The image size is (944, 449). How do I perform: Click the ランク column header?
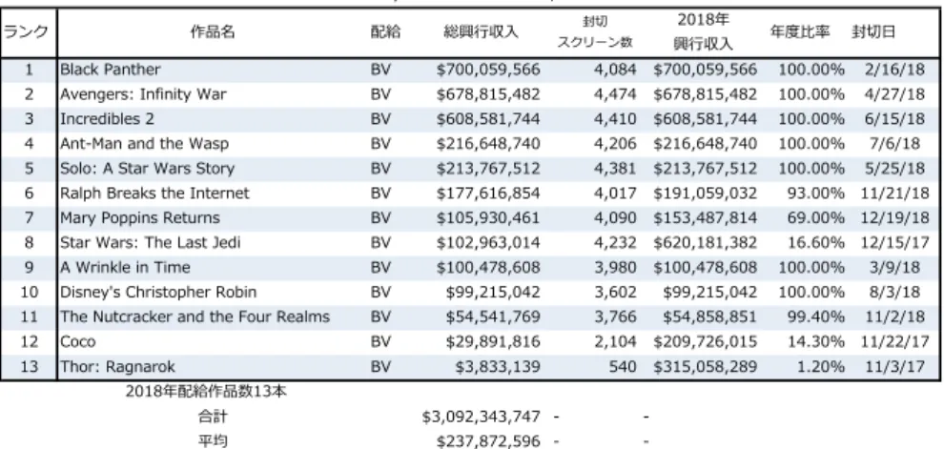click(x=26, y=31)
